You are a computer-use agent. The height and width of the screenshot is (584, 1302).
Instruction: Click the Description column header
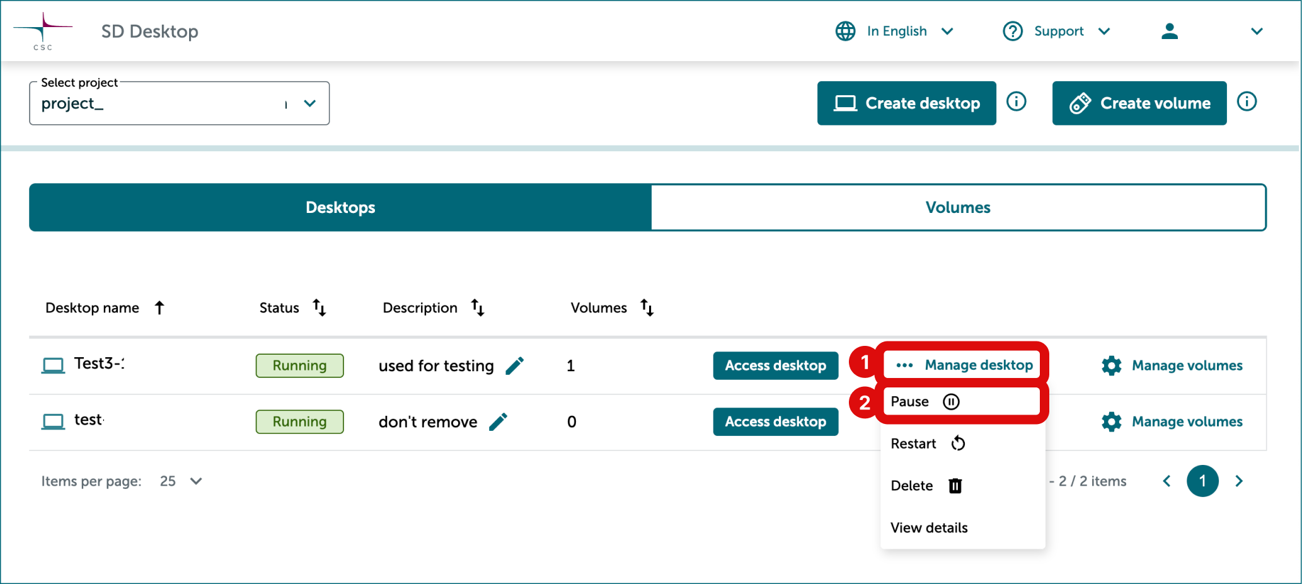[x=420, y=308]
